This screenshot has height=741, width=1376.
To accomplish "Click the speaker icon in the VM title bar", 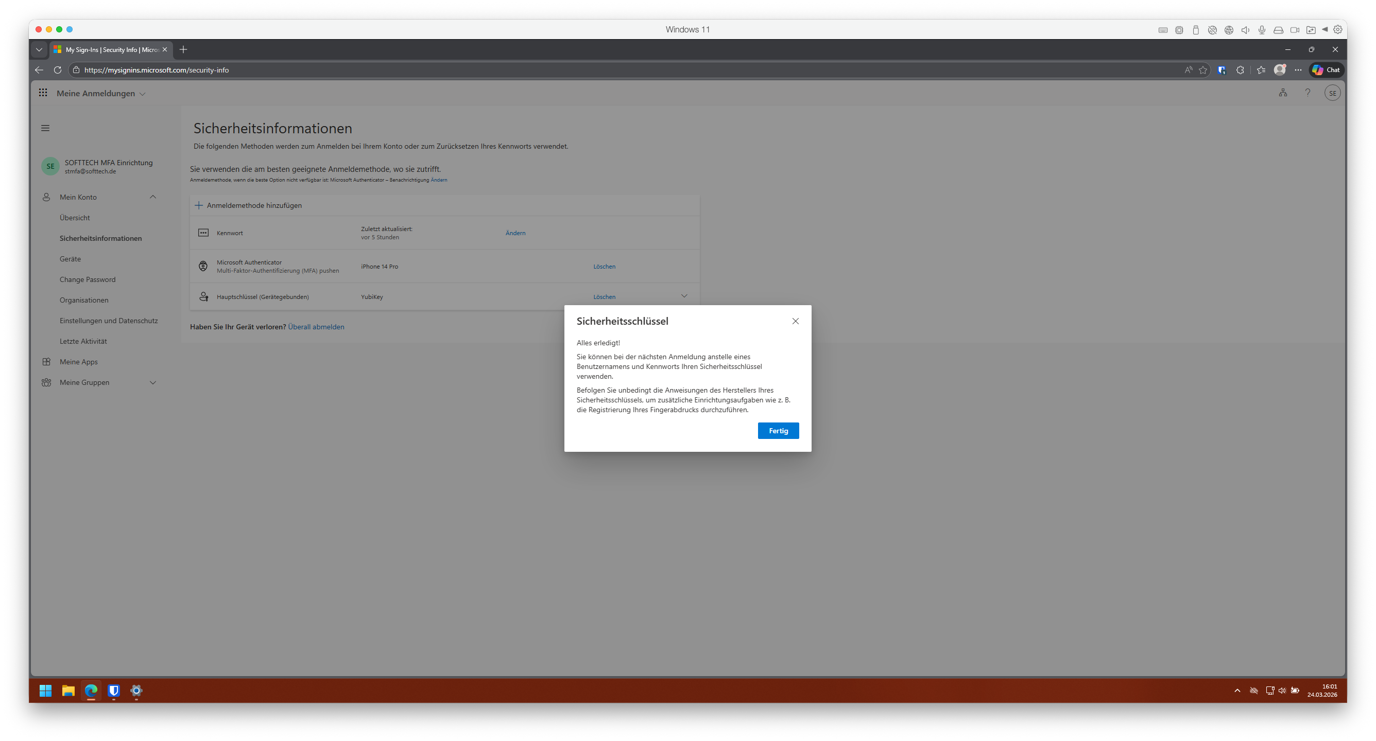I will 1245,30.
